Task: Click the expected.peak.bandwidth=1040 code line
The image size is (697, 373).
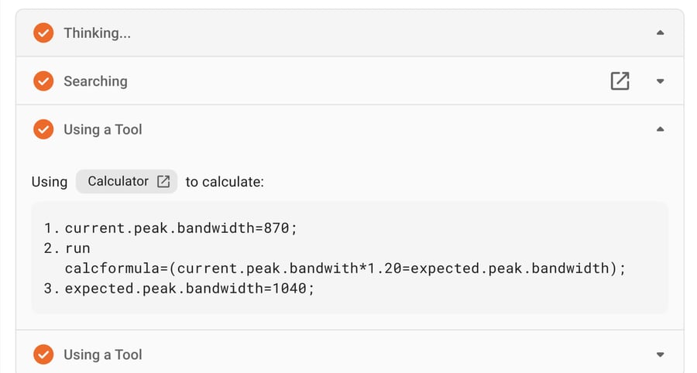Action: coord(190,289)
